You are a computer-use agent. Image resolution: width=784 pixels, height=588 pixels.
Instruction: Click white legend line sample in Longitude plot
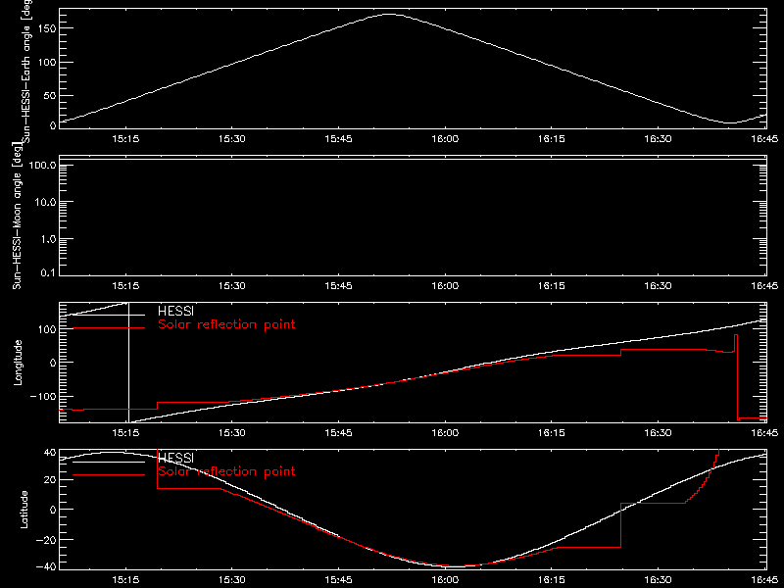[109, 315]
